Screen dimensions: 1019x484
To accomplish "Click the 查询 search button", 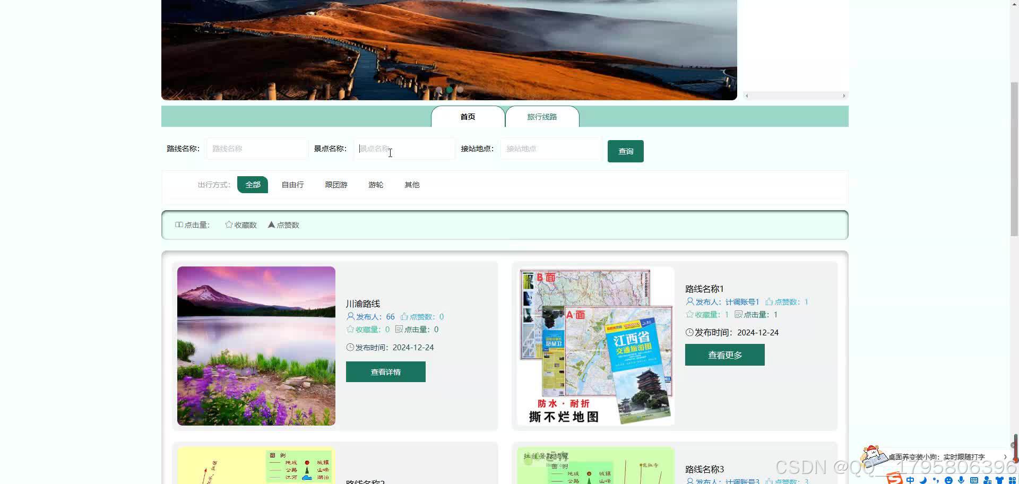I will [x=625, y=151].
